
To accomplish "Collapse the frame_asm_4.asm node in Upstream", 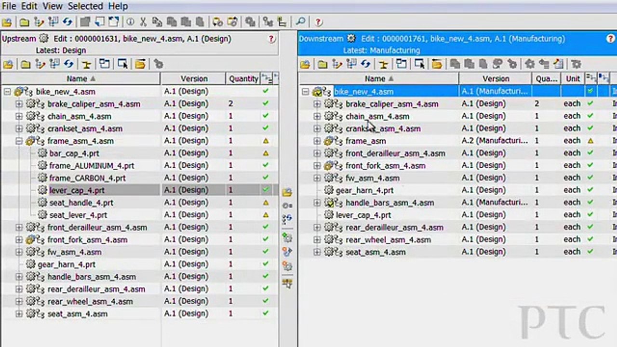I will point(19,141).
